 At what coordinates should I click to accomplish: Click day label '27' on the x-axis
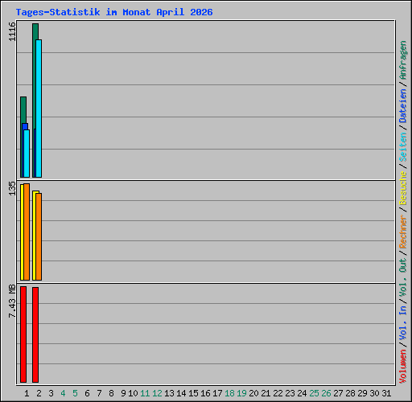click(x=338, y=393)
